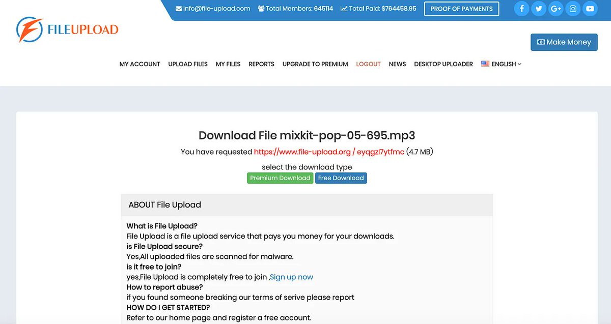The width and height of the screenshot is (611, 324).
Task: Open the My Files menu item
Action: (228, 64)
